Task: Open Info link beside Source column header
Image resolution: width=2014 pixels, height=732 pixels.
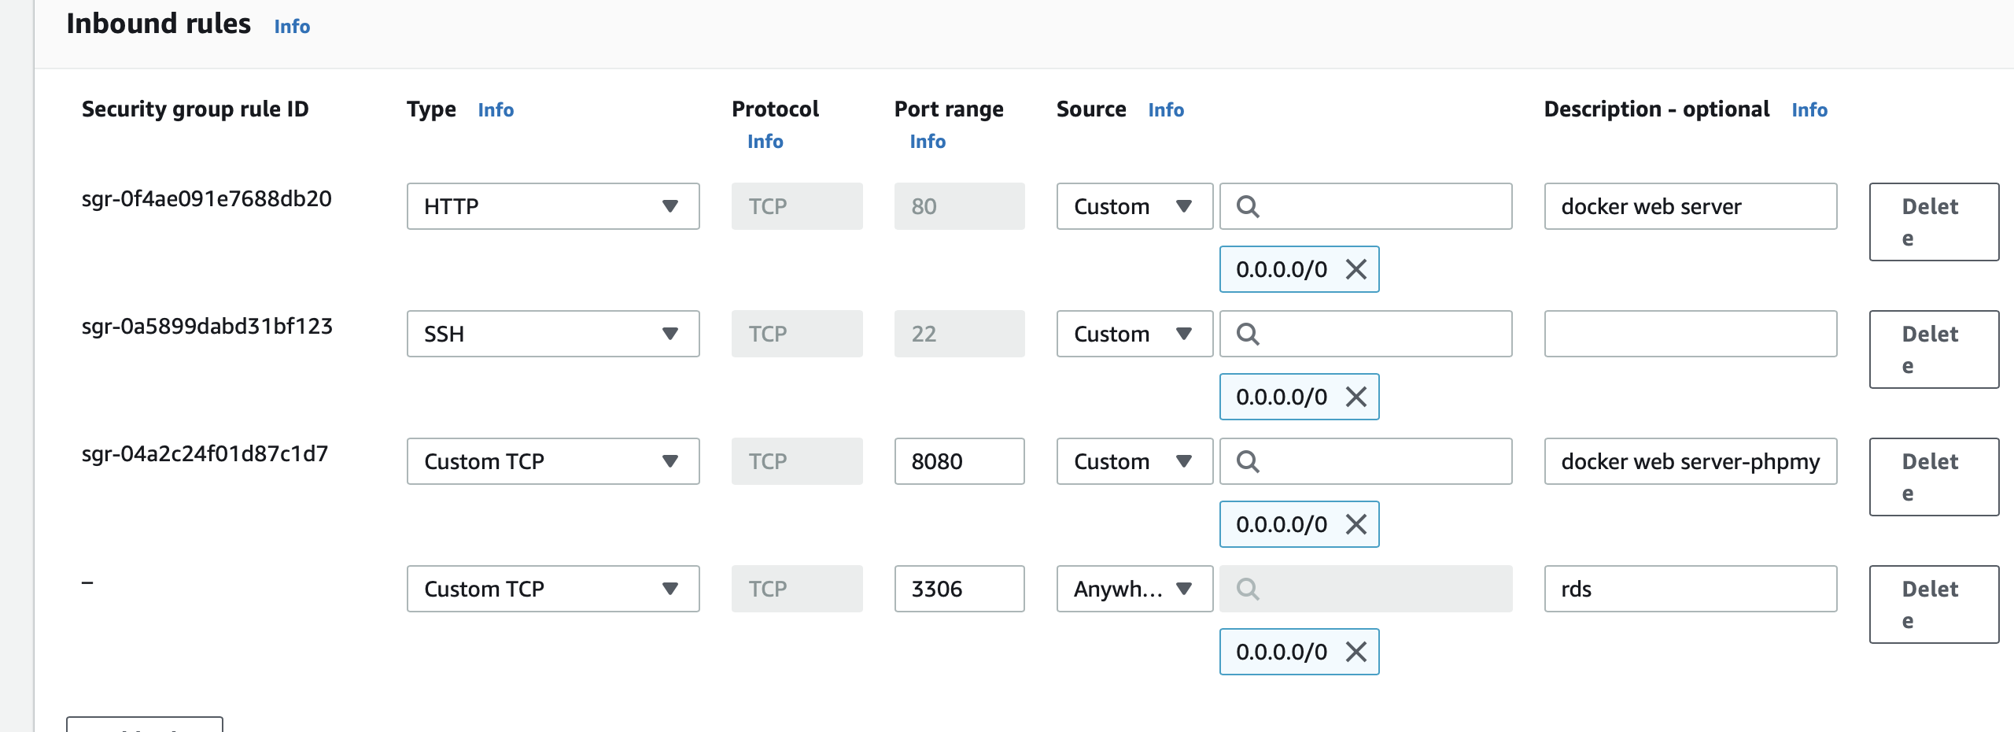Action: tap(1165, 110)
